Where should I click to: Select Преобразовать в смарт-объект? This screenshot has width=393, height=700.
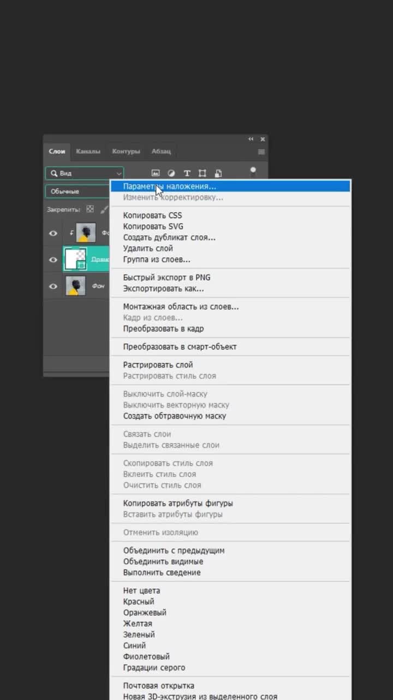click(180, 347)
